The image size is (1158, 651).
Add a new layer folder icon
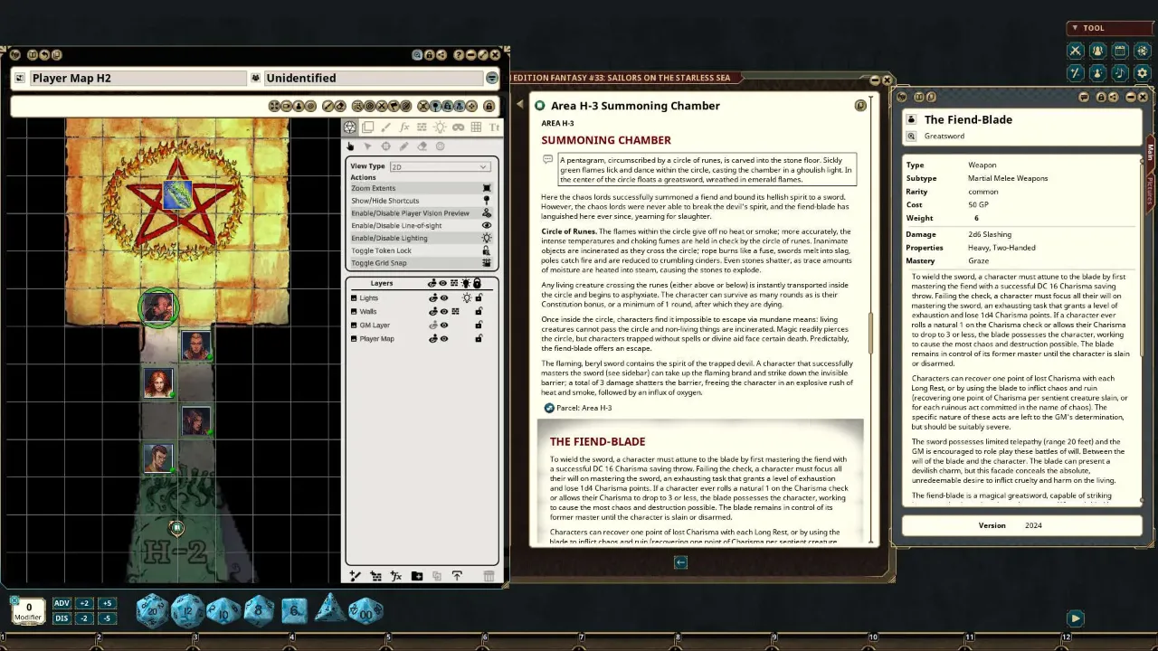[x=416, y=576]
